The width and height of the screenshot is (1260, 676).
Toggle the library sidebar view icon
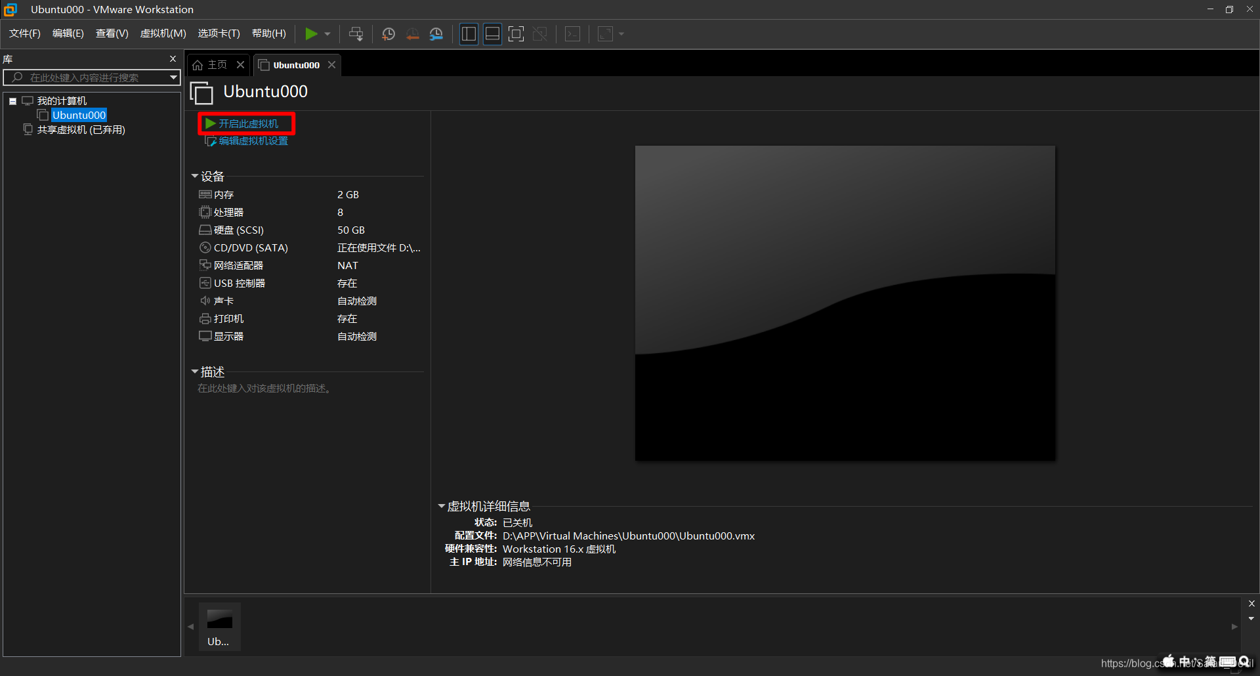(469, 33)
